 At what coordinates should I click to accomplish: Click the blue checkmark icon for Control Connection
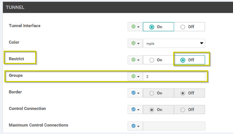(x=133, y=109)
